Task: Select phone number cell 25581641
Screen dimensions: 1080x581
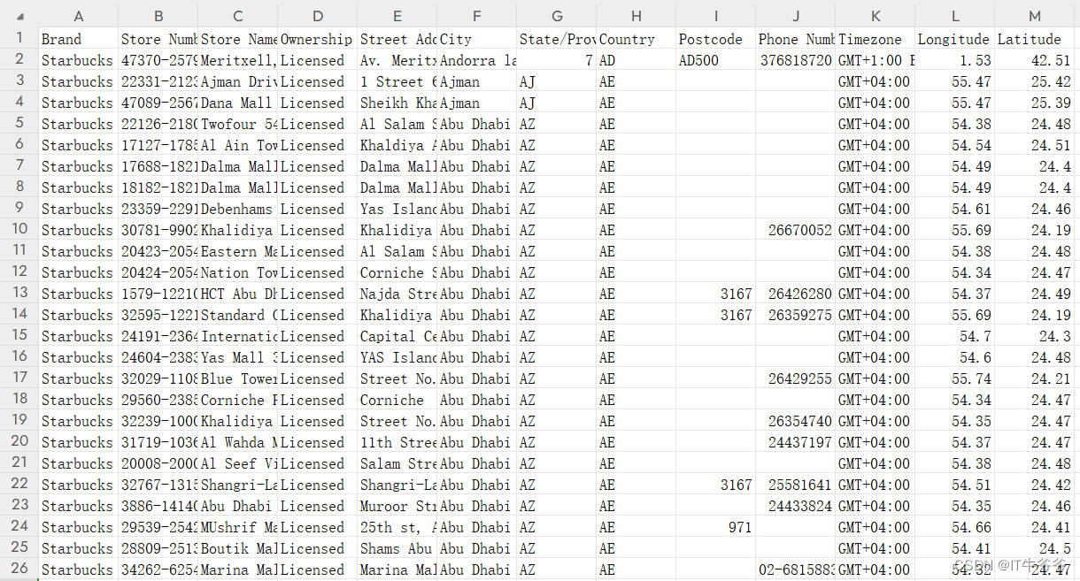Action: click(x=795, y=485)
